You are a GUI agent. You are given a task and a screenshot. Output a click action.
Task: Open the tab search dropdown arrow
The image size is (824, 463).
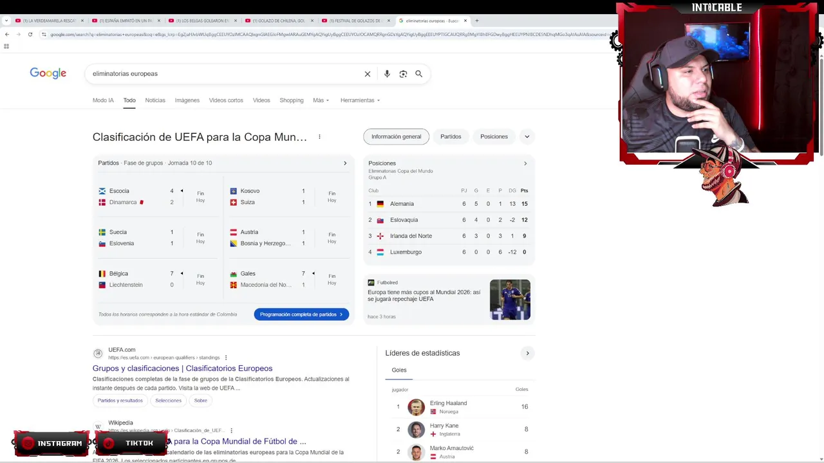[x=6, y=21]
